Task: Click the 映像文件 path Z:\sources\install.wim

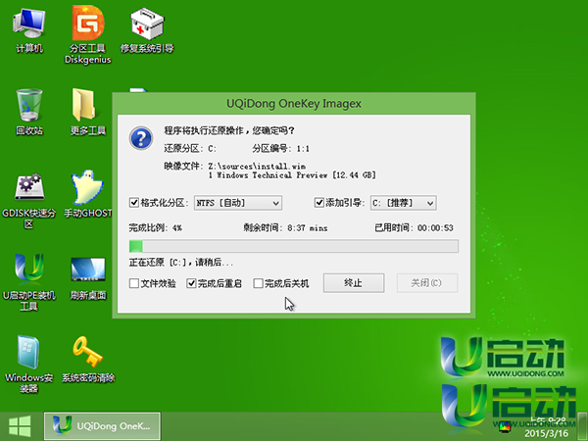Action: 257,166
